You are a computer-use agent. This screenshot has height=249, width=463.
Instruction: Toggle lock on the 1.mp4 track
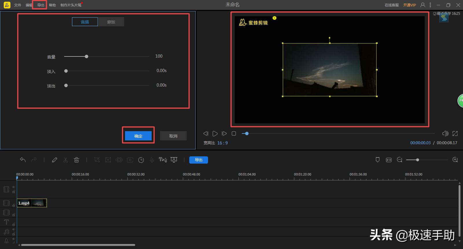14,205
